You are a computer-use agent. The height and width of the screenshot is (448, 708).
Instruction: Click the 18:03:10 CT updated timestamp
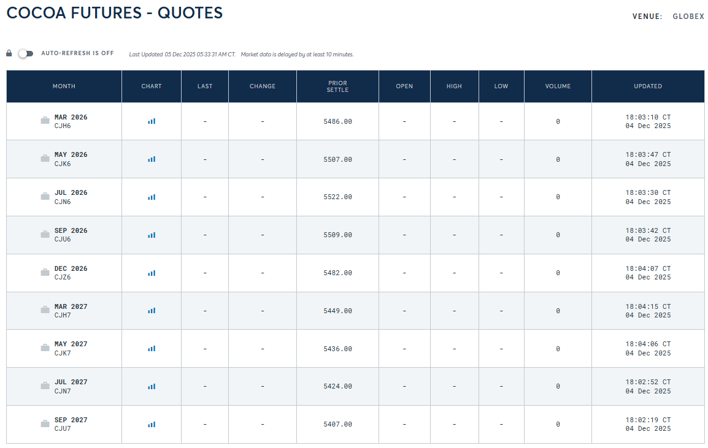(648, 117)
